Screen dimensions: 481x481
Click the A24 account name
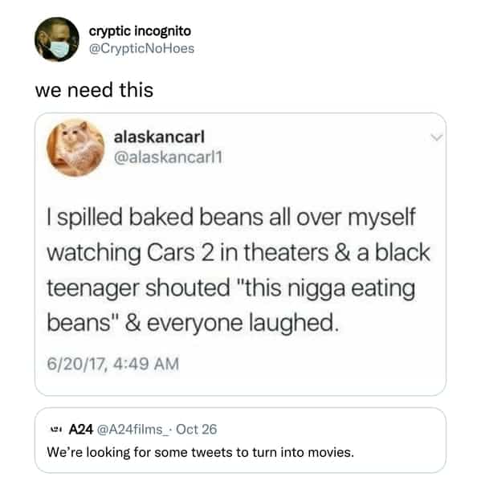coord(81,429)
